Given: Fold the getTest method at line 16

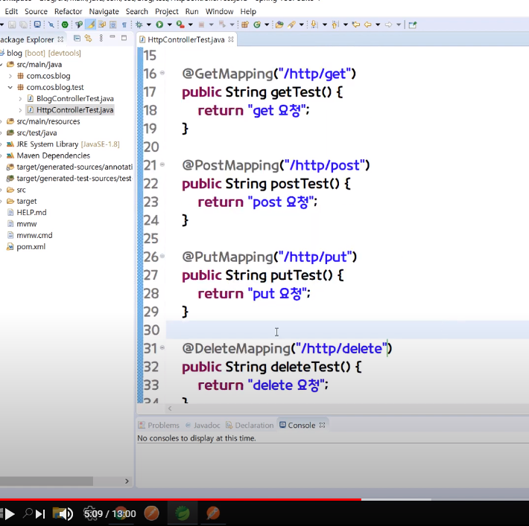Looking at the screenshot, I should (x=162, y=72).
